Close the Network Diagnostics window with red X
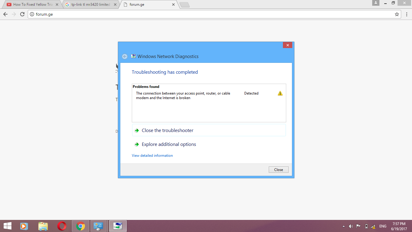This screenshot has height=232, width=412. point(287,45)
